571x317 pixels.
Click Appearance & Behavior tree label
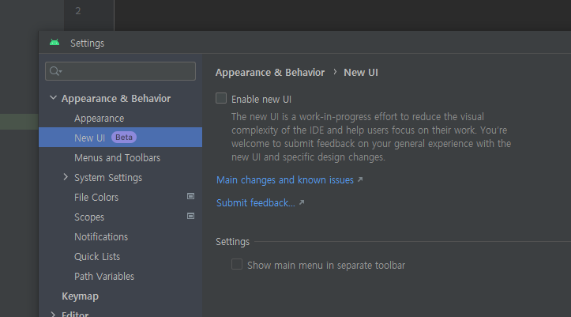tap(116, 98)
